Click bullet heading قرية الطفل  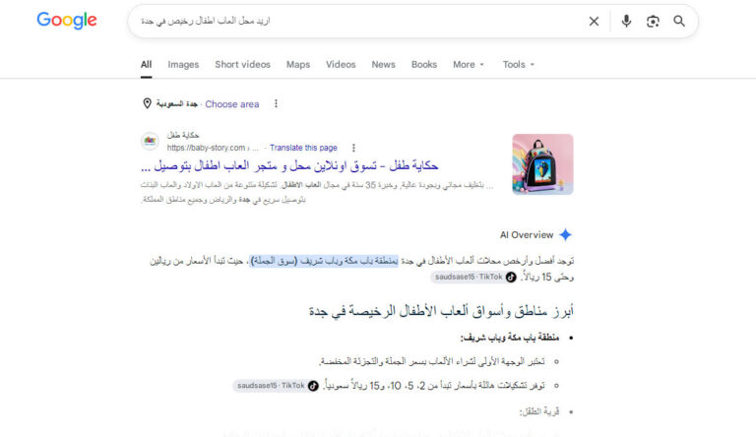click(x=539, y=411)
